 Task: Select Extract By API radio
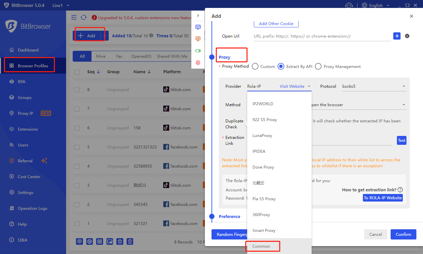coord(281,66)
